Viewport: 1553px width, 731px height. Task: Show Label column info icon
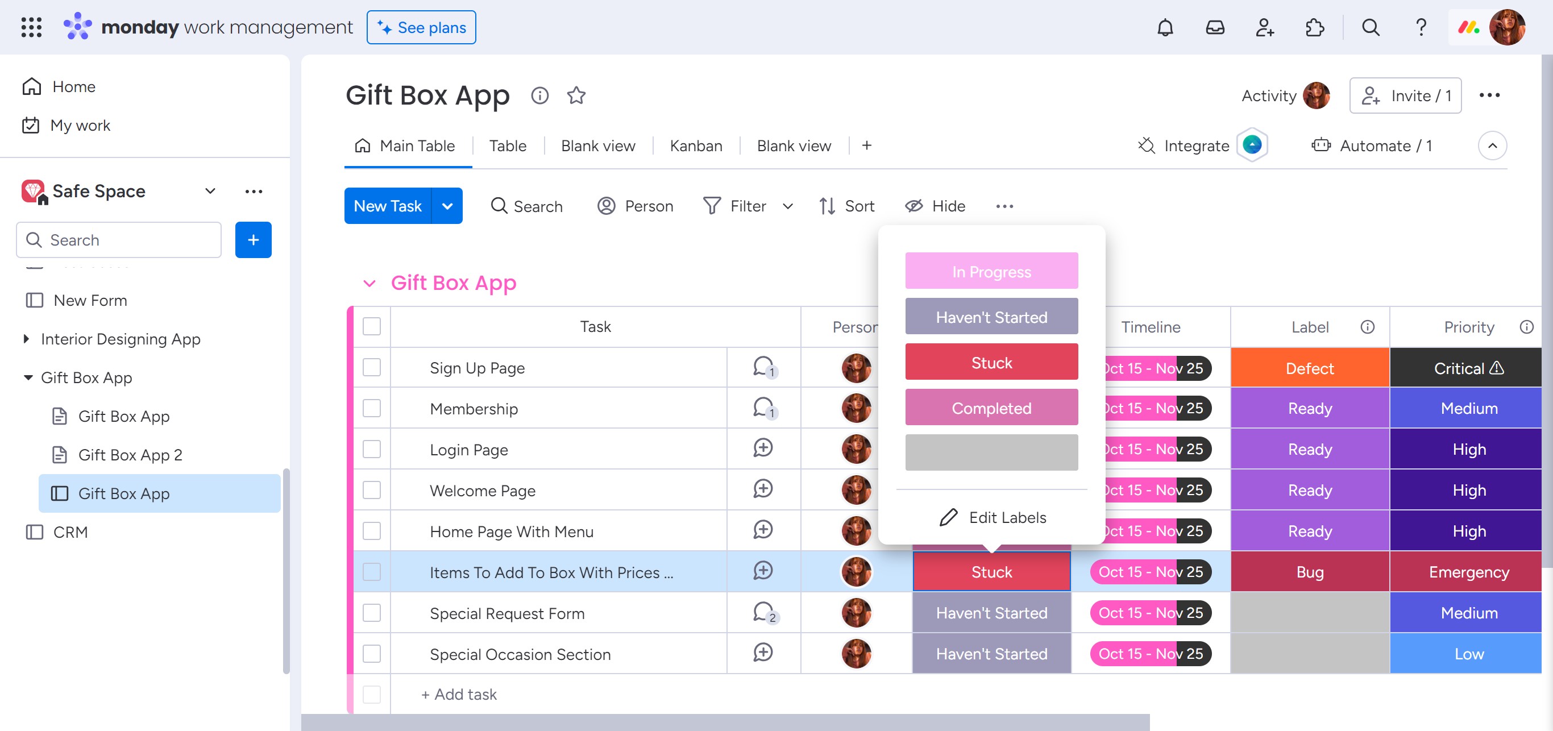click(x=1367, y=327)
